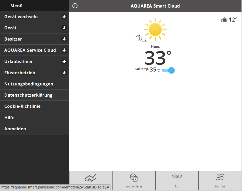The image size is (242, 191).
Task: Expand AQUAREA Service Cloud arrow
Action: pos(64,50)
